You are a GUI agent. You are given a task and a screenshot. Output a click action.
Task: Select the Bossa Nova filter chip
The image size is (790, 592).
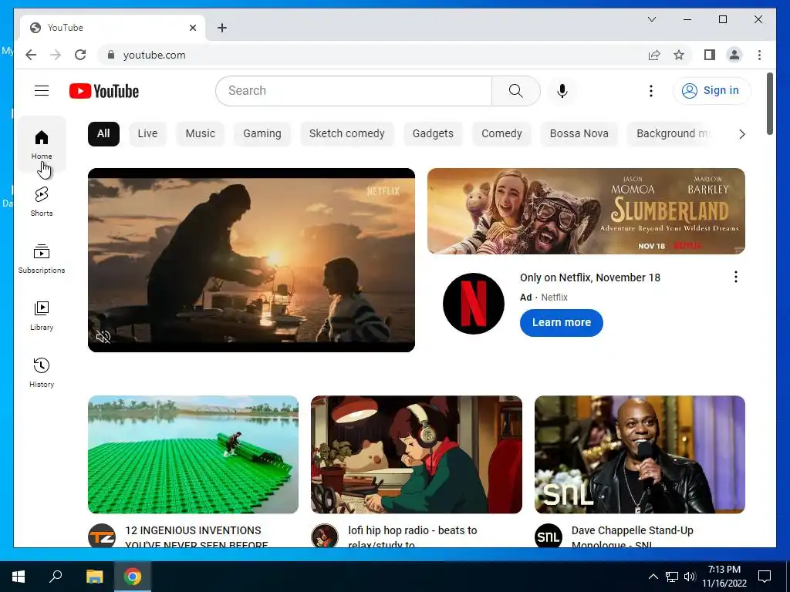(579, 134)
